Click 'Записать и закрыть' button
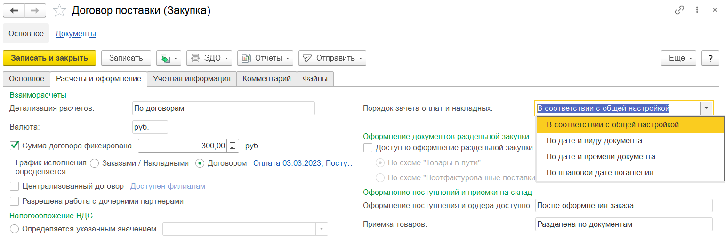This screenshot has width=725, height=239. pyautogui.click(x=49, y=58)
